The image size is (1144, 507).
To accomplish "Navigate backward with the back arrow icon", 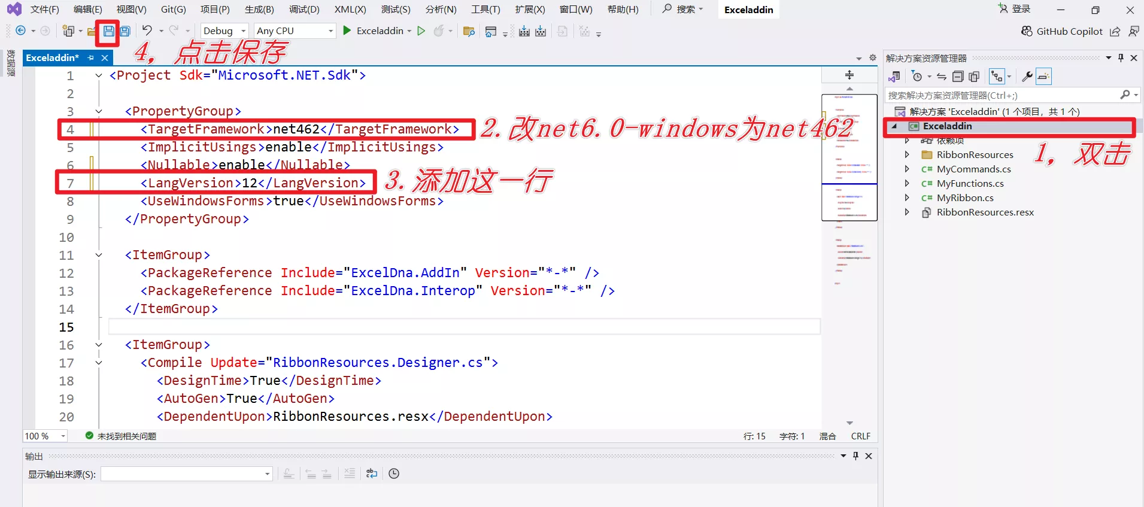I will 20,31.
